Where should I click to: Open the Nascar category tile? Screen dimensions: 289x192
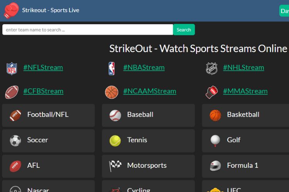pos(49,186)
